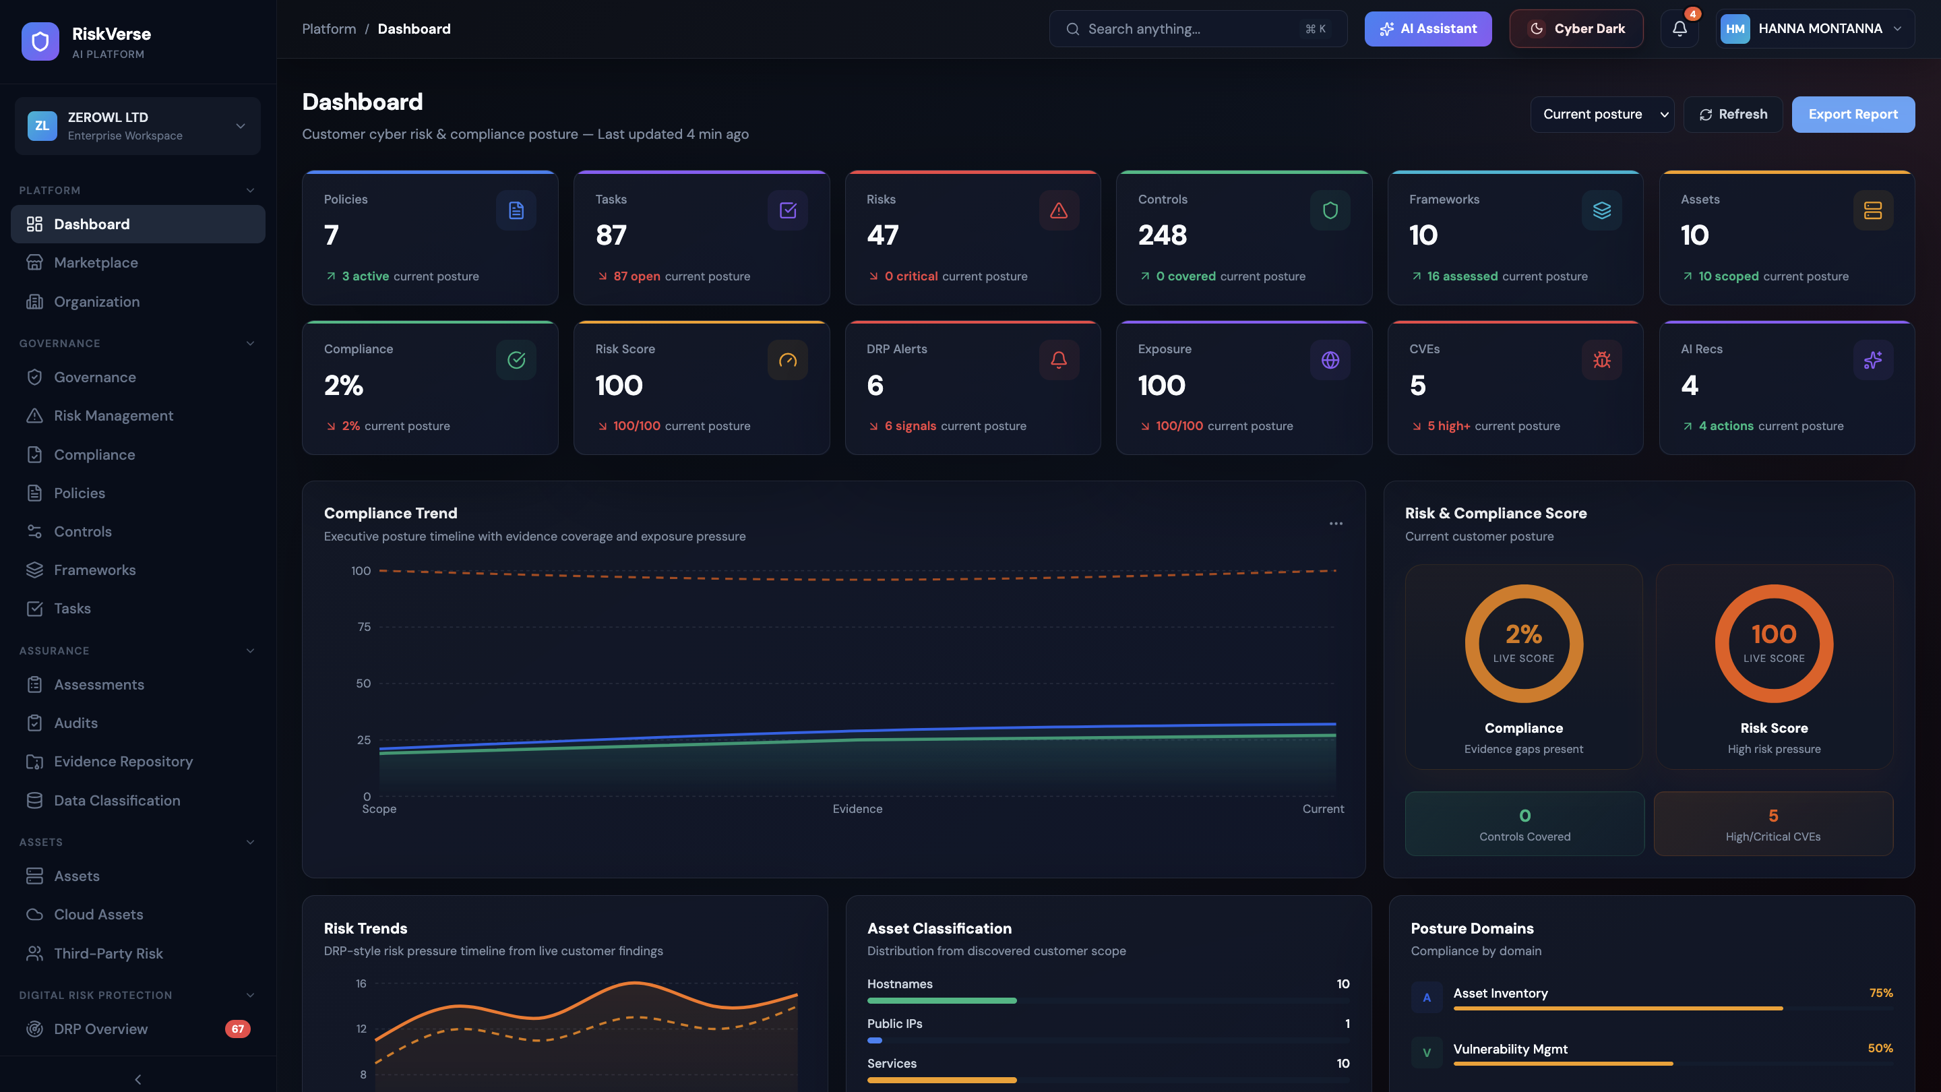Switch the Cyber Dark theme button

click(x=1576, y=28)
